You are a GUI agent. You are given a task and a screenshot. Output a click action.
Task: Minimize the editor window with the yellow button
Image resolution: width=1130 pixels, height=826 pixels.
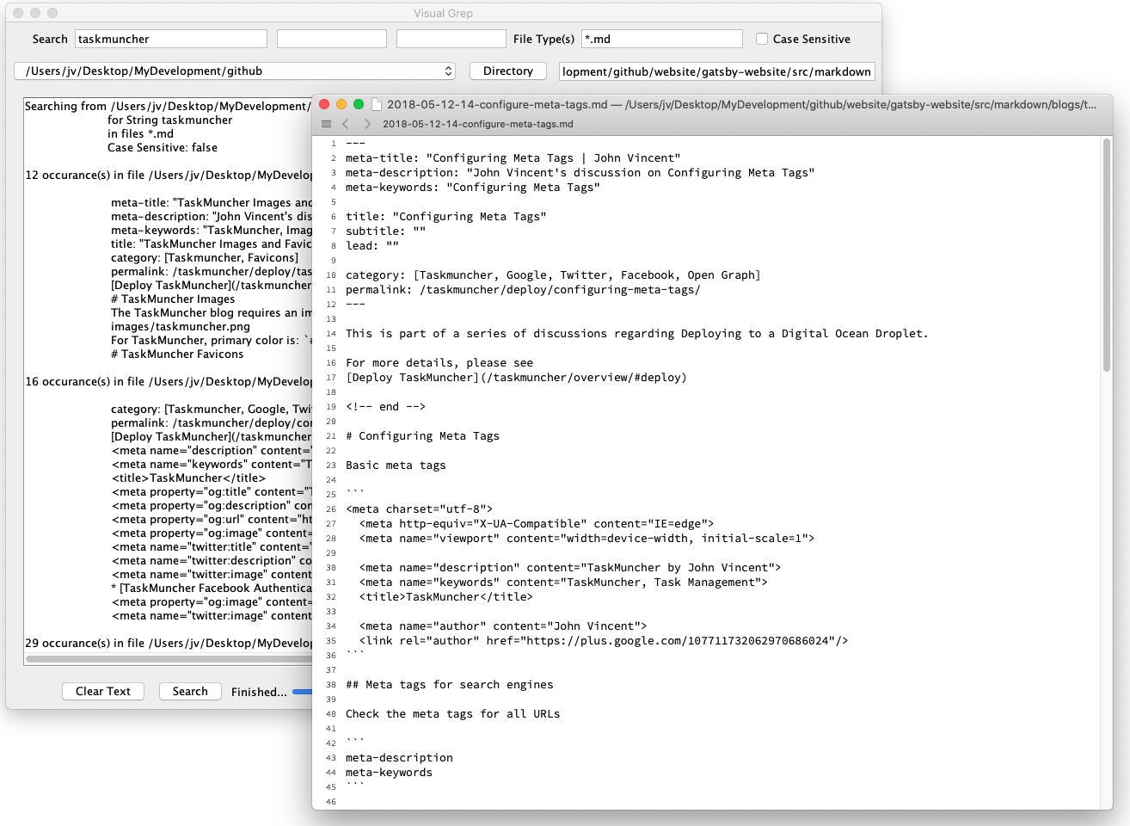341,104
